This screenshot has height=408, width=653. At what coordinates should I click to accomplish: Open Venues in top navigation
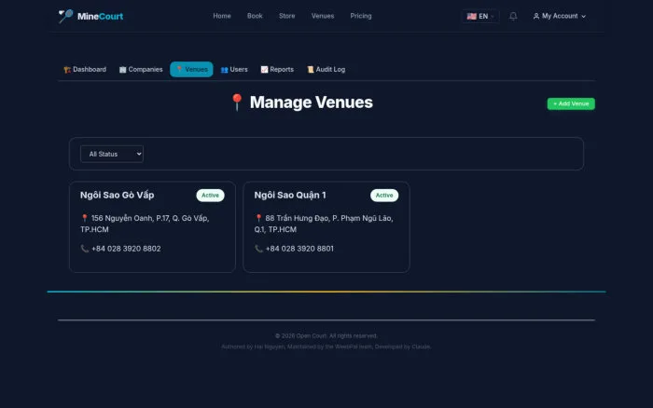pyautogui.click(x=323, y=16)
